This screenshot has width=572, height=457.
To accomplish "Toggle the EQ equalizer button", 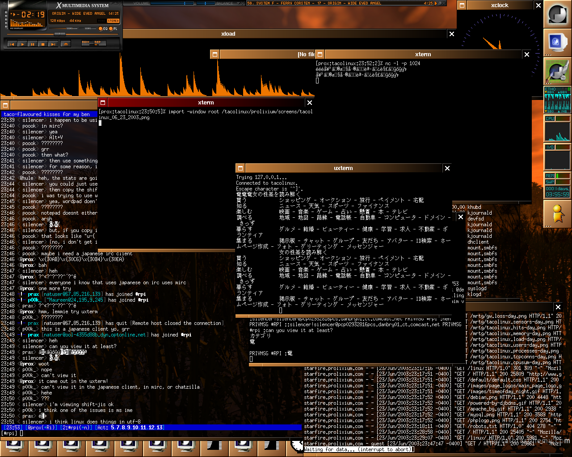I will pos(103,29).
